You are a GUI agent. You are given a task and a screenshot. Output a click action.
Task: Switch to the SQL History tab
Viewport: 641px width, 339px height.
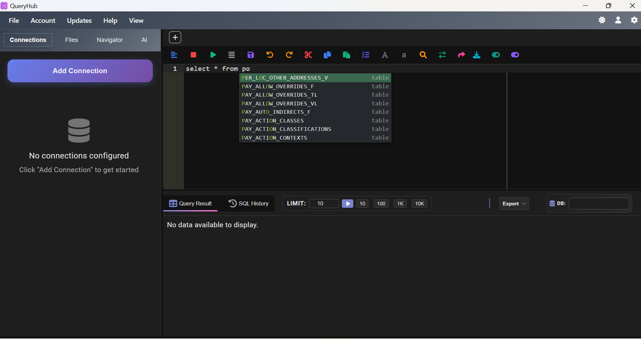249,204
